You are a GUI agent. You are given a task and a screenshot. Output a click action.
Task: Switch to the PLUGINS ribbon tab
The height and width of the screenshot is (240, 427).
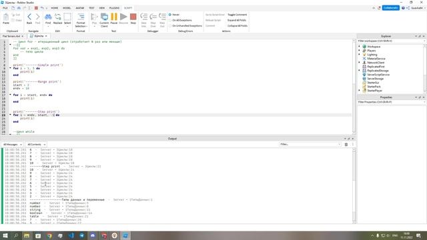114,8
